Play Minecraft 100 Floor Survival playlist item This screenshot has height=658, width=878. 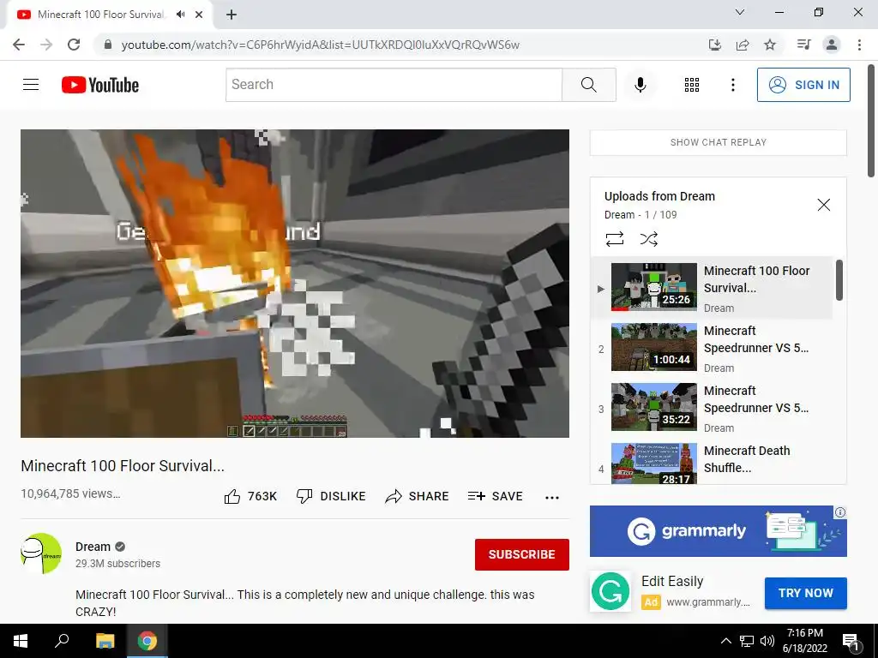click(x=713, y=288)
